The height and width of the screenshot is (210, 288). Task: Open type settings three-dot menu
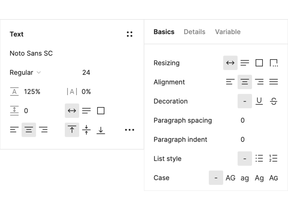[130, 130]
